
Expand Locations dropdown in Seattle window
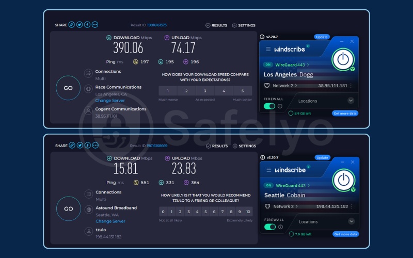(x=351, y=221)
